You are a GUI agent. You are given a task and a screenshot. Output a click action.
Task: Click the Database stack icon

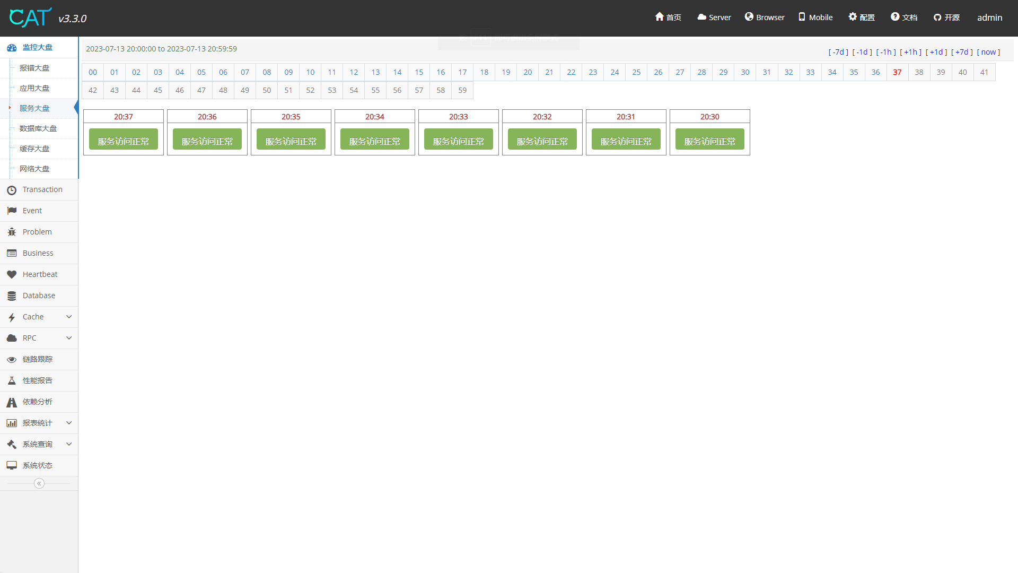click(12, 296)
